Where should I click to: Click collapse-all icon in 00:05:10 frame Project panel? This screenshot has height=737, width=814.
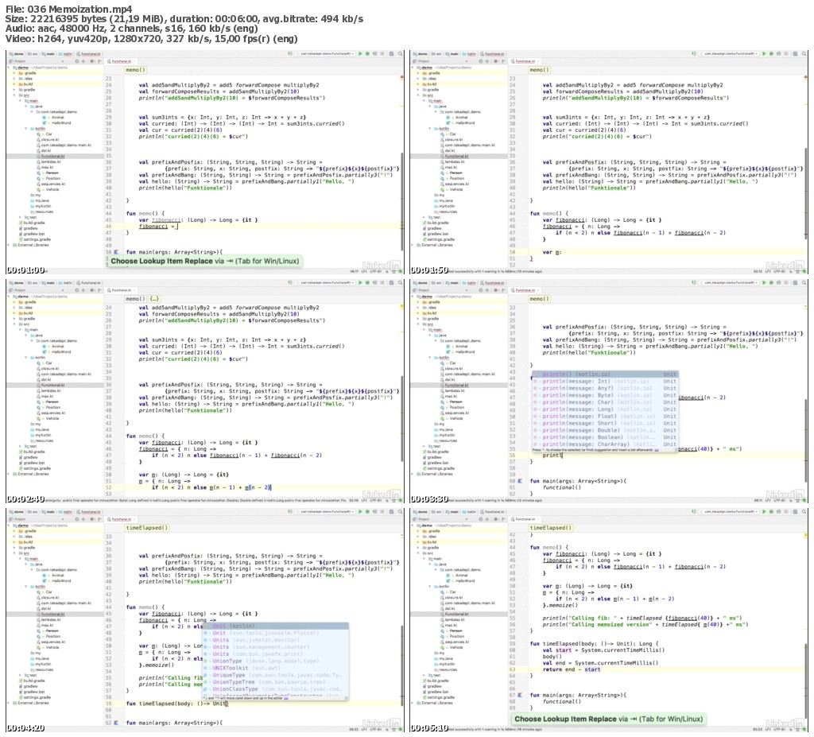pos(487,519)
